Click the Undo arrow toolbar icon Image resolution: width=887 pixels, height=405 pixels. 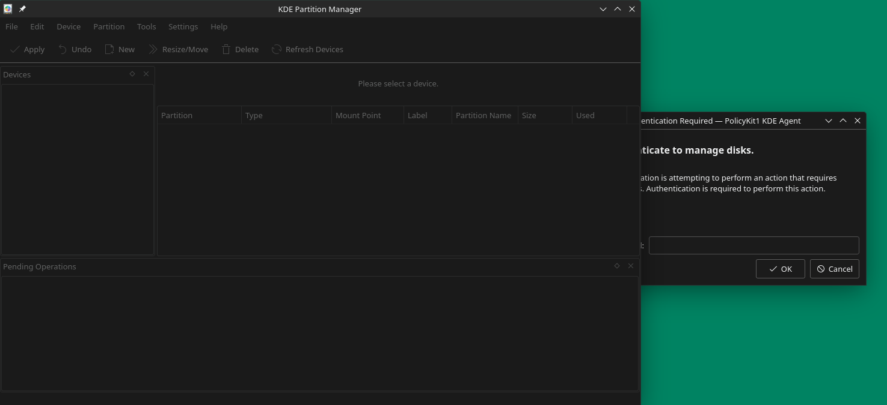click(63, 49)
